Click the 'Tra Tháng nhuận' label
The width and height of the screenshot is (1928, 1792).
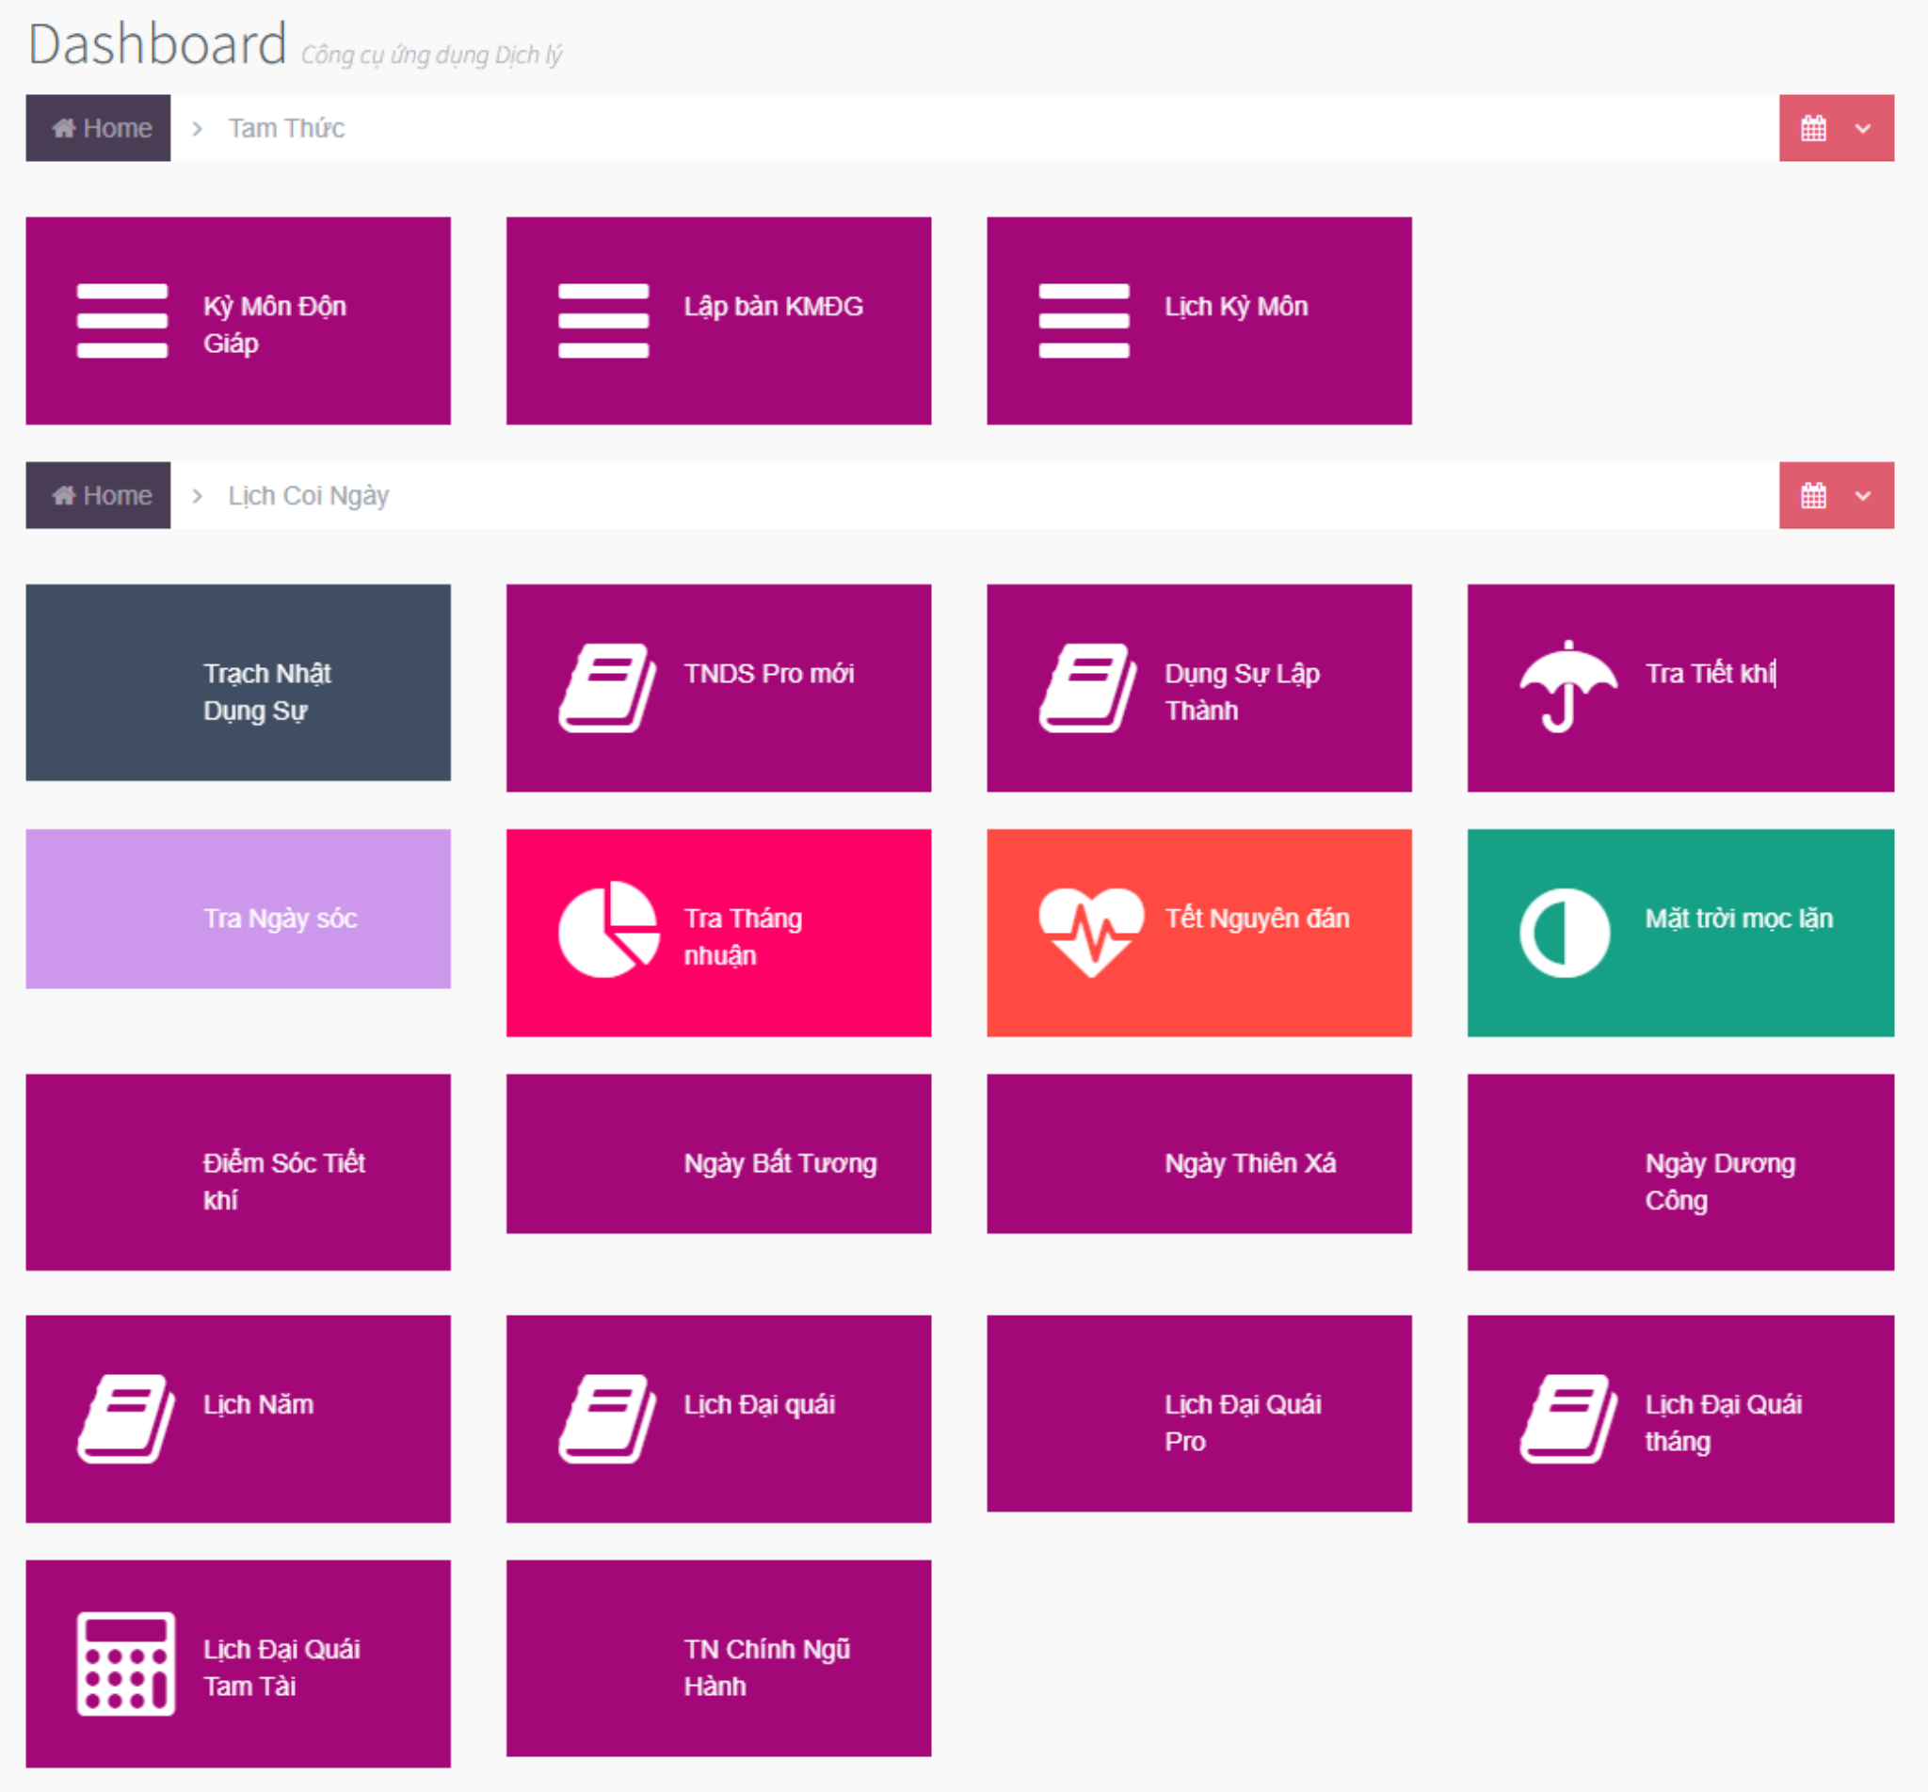[743, 936]
